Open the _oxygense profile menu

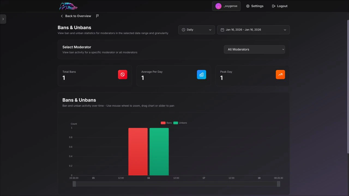pyautogui.click(x=226, y=6)
